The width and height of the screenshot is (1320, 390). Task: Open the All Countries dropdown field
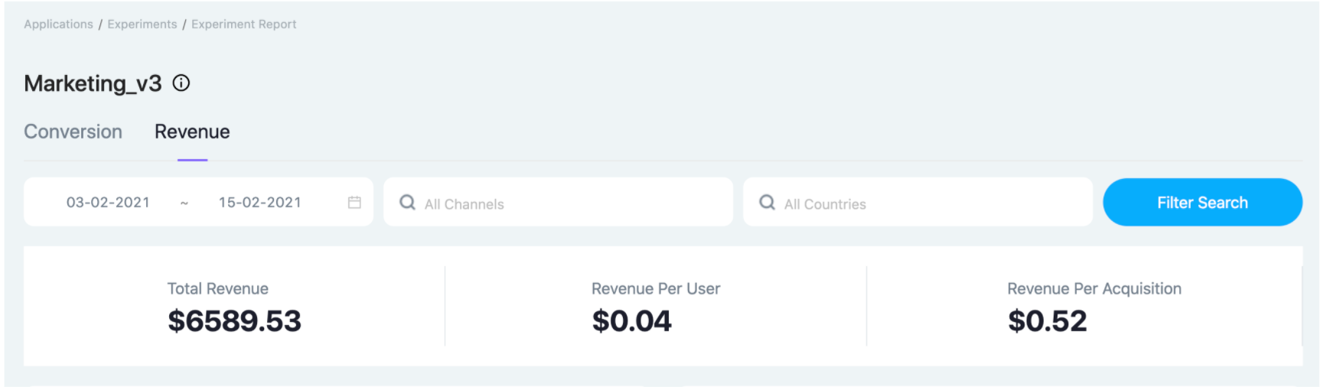[x=917, y=202]
